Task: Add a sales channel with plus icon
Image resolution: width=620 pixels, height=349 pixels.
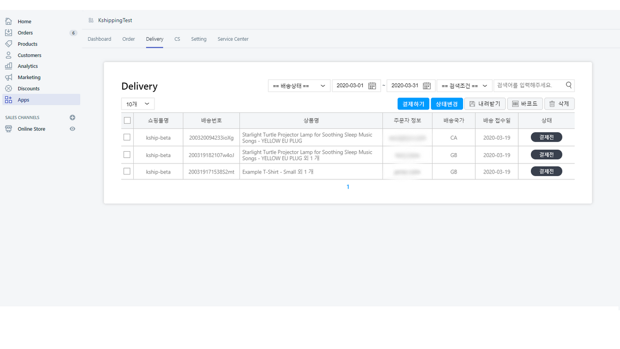Action: pos(73,117)
